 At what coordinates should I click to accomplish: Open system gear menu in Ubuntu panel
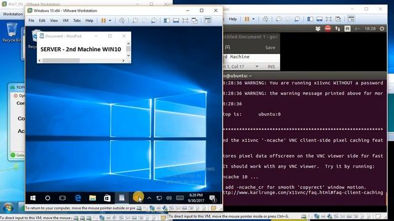point(382,29)
